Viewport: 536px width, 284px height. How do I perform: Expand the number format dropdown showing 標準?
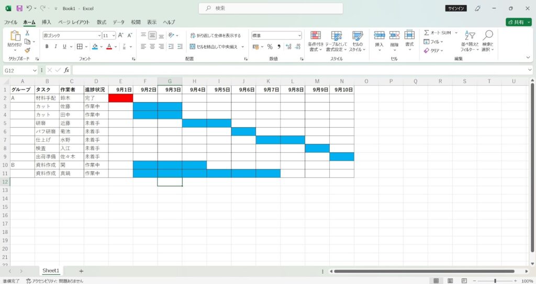[x=299, y=36]
